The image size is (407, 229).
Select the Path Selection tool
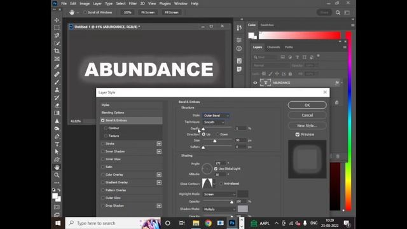pyautogui.click(x=57, y=152)
